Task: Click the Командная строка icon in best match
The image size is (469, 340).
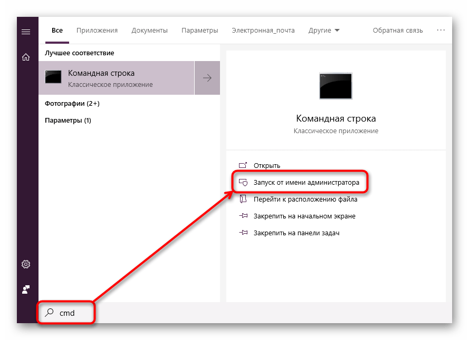Action: [x=53, y=77]
